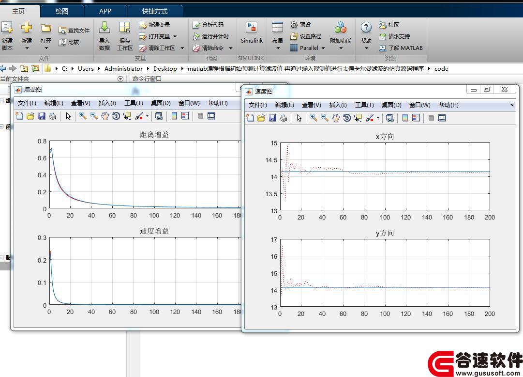Click the 保存工作区 icon
The height and width of the screenshot is (377, 523).
125,28
